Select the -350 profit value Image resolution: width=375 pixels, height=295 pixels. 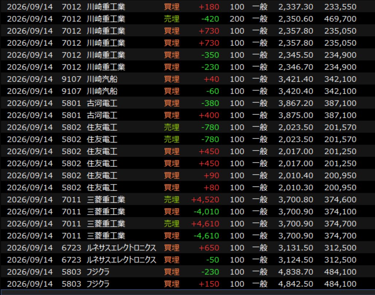[x=210, y=55]
